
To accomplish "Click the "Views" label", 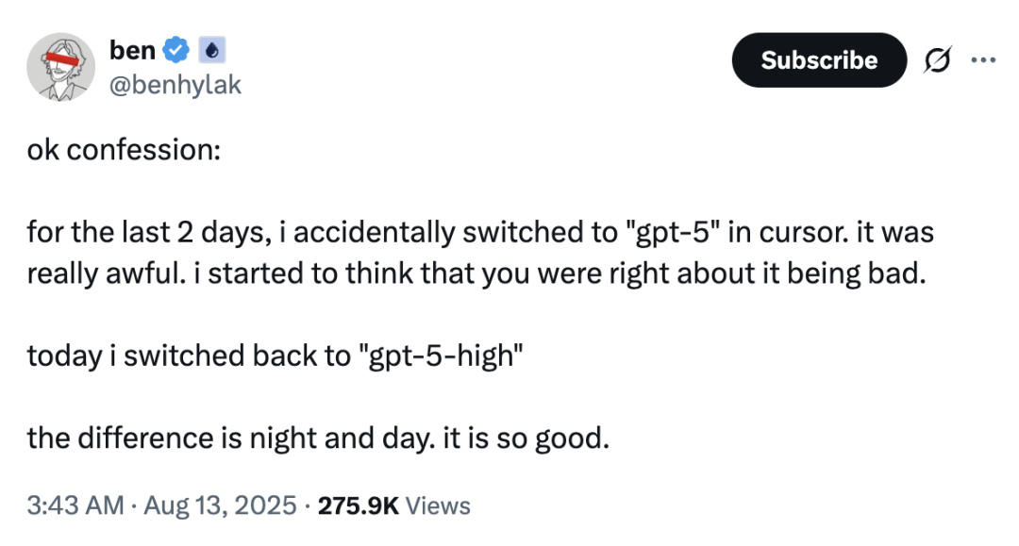I will pyautogui.click(x=440, y=505).
